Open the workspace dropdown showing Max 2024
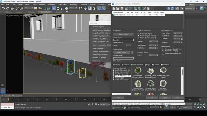Screen dimensions: 207x116 [x=190, y=8]
